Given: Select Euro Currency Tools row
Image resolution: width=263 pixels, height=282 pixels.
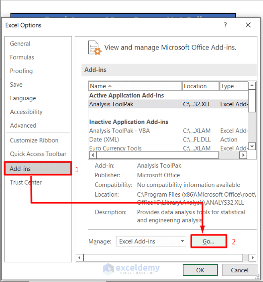Looking at the screenshot, I should [168, 148].
